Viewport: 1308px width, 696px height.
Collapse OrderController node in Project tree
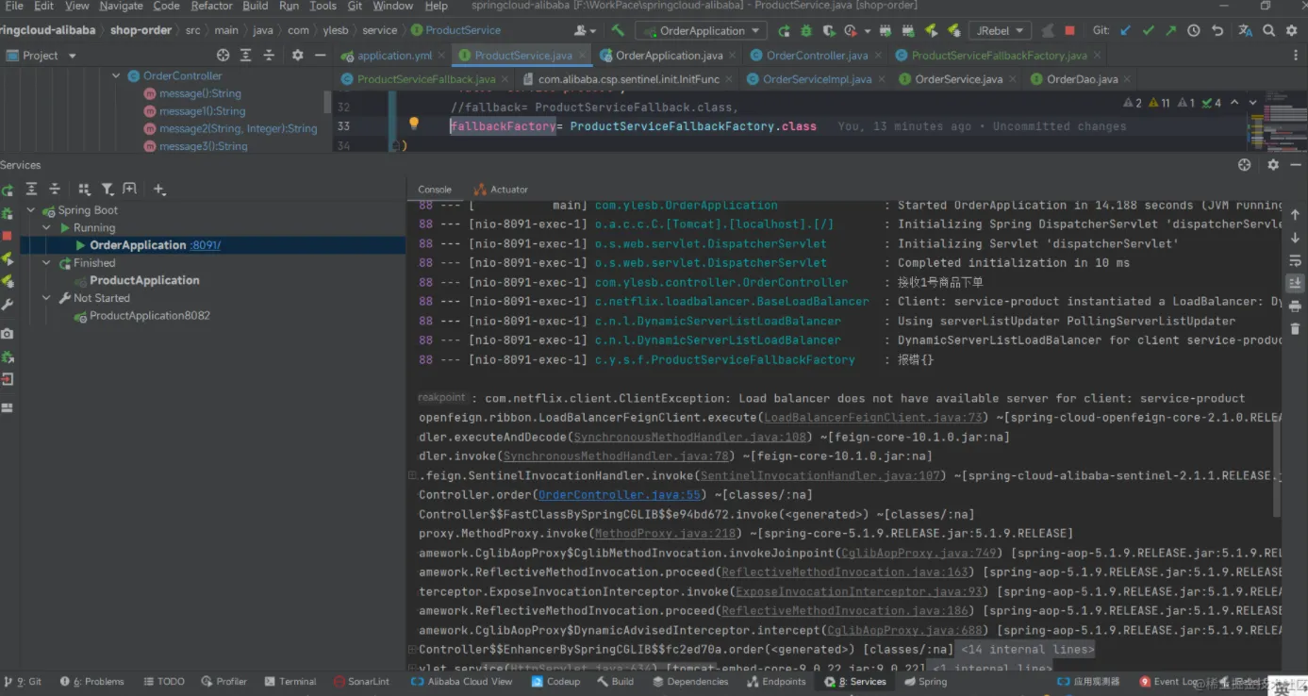[x=116, y=75]
